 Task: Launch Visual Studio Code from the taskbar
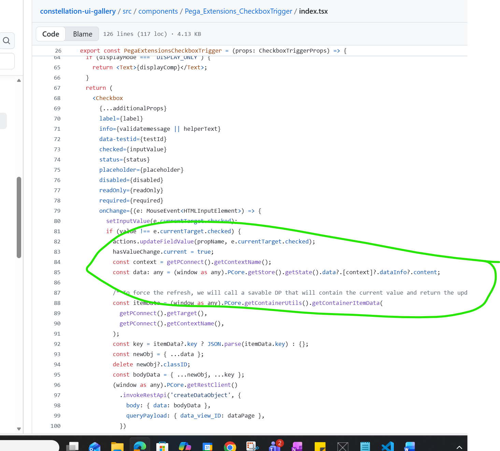point(387,446)
